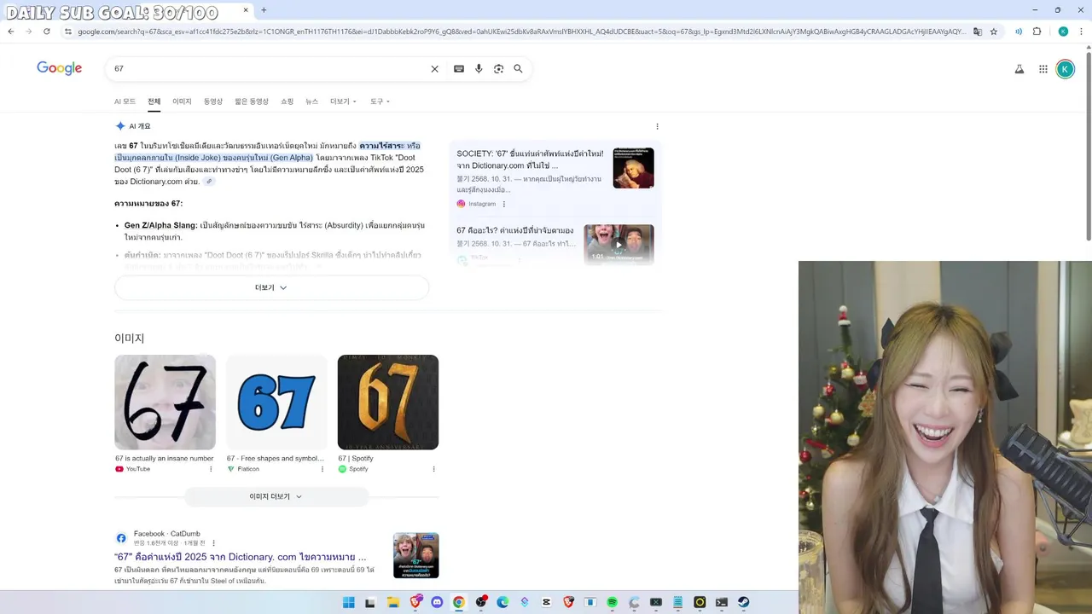Switch to 이미지 tab
The image size is (1092, 614).
pos(182,101)
